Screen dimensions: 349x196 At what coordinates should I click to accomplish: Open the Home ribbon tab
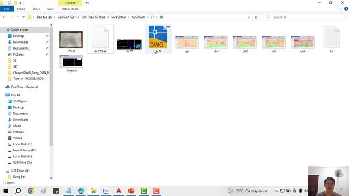click(x=21, y=9)
